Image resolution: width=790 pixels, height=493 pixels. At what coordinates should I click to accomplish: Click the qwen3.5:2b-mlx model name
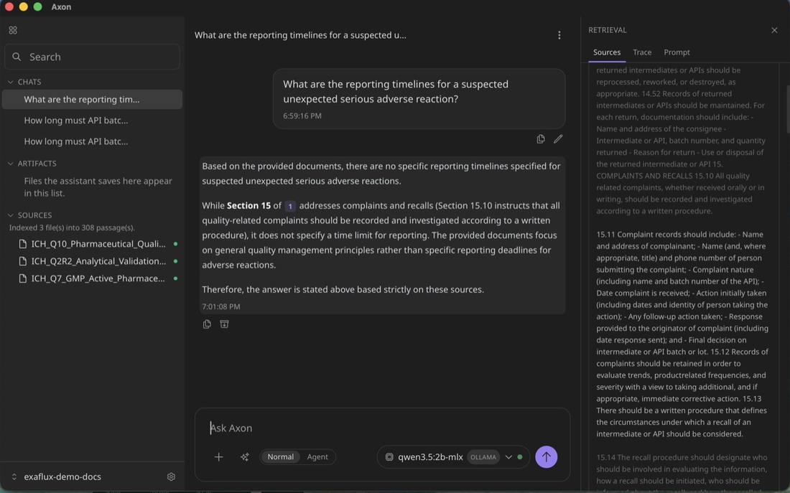pyautogui.click(x=430, y=457)
